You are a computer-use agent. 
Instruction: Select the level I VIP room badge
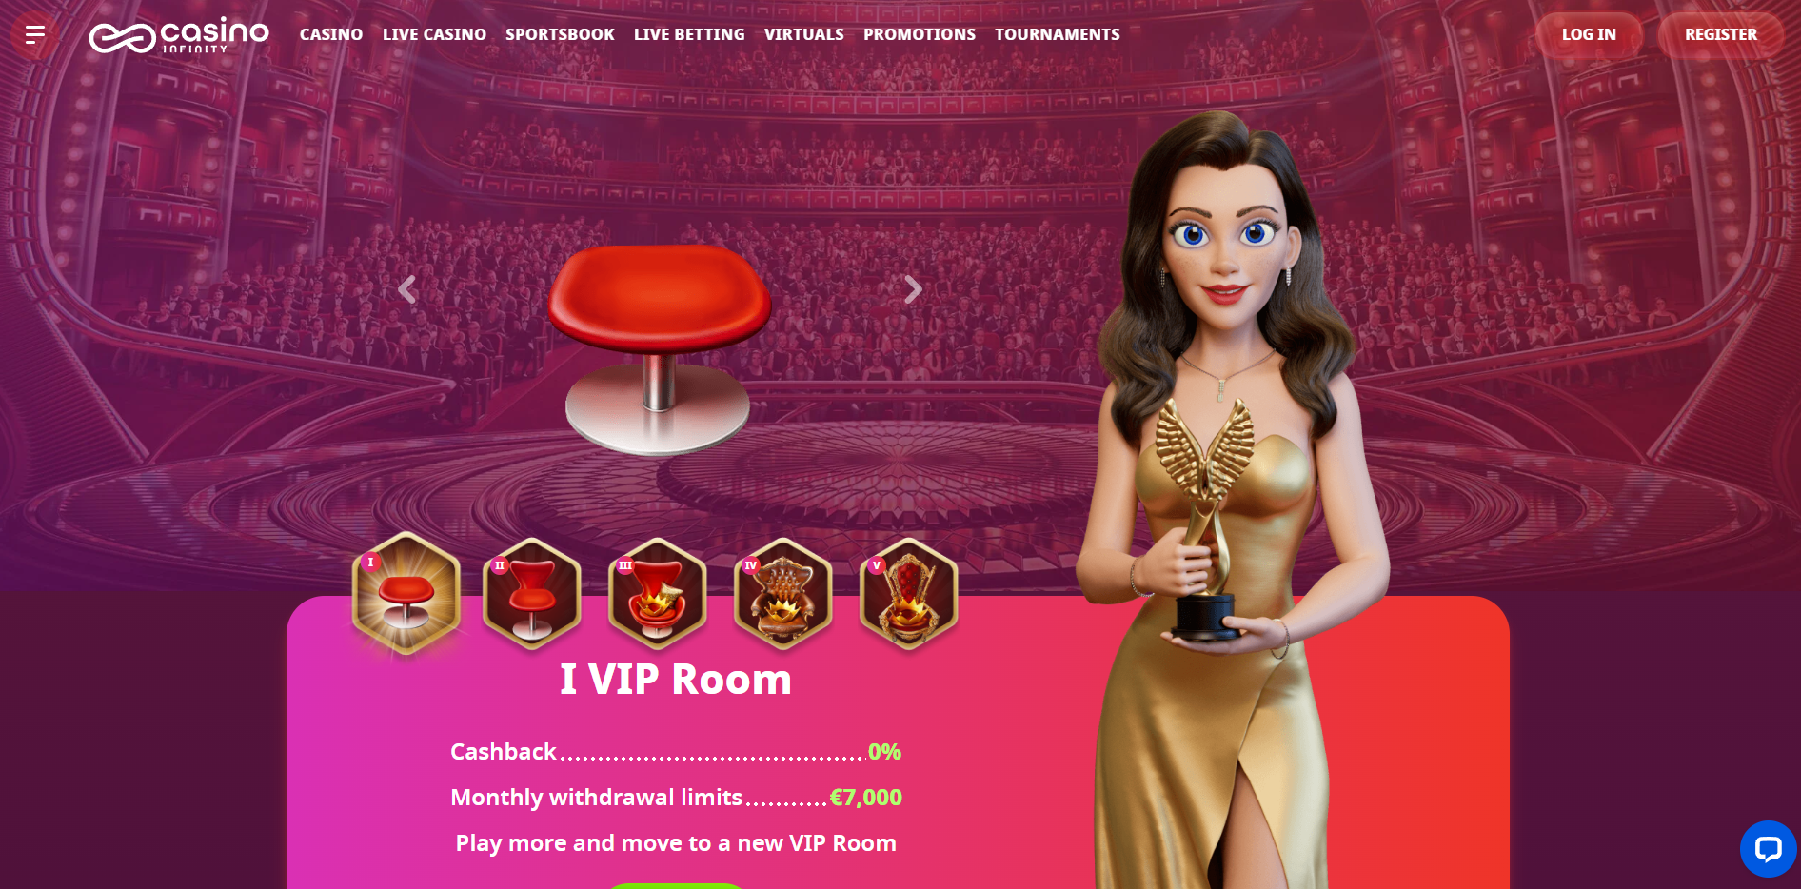coord(406,594)
